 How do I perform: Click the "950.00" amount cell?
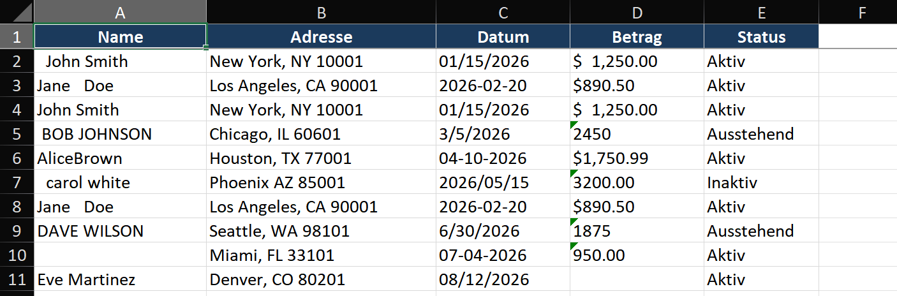637,255
